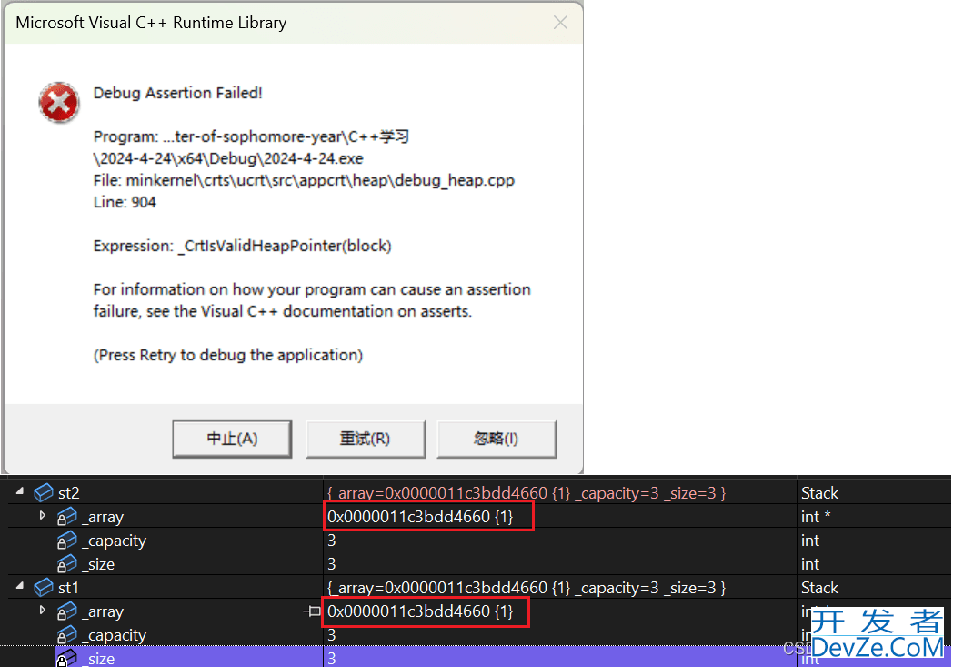Click the 重试(R) retry button
This screenshot has width=953, height=667.
click(366, 439)
